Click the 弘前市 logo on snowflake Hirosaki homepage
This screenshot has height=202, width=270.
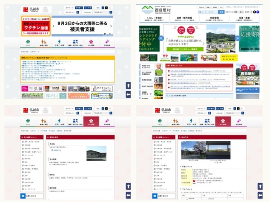coord(36,9)
